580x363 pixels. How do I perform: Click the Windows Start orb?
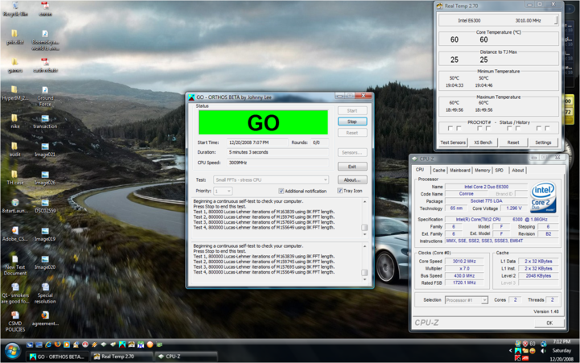[x=12, y=352]
